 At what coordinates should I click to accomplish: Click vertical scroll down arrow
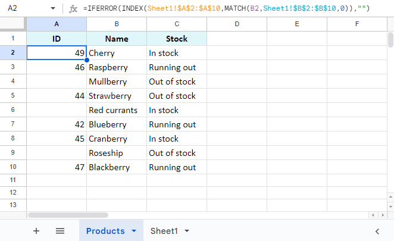[x=390, y=206]
